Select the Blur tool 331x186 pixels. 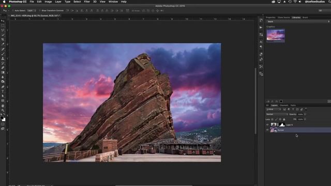pos(3,77)
